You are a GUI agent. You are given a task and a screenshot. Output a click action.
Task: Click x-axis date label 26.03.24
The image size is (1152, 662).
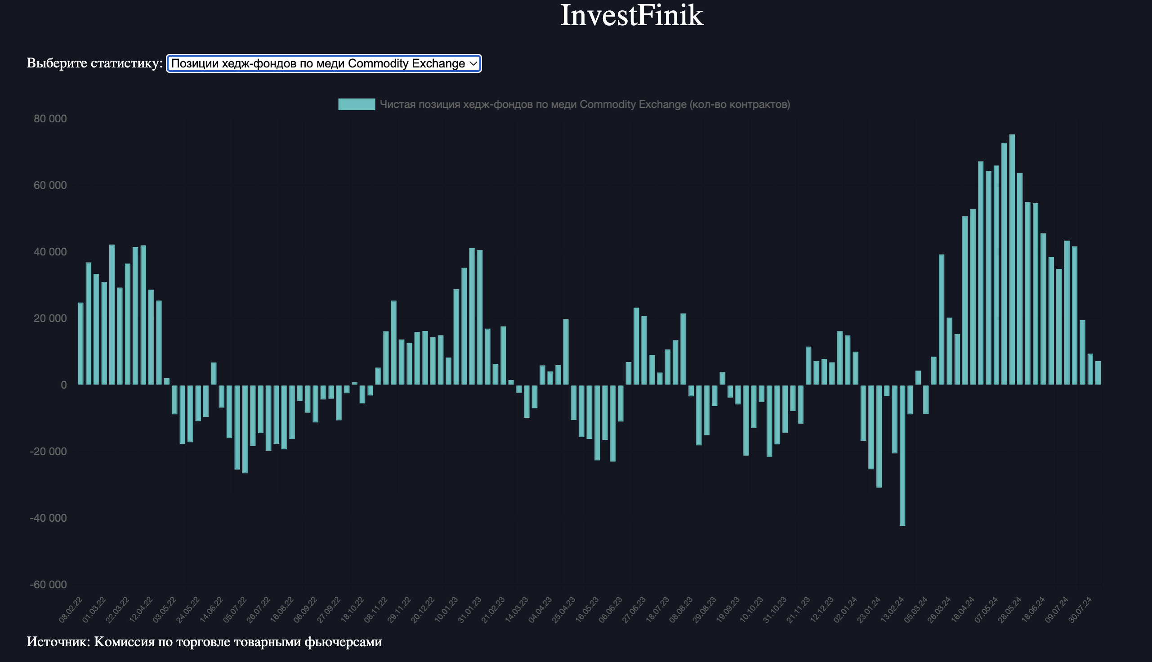pos(939,610)
